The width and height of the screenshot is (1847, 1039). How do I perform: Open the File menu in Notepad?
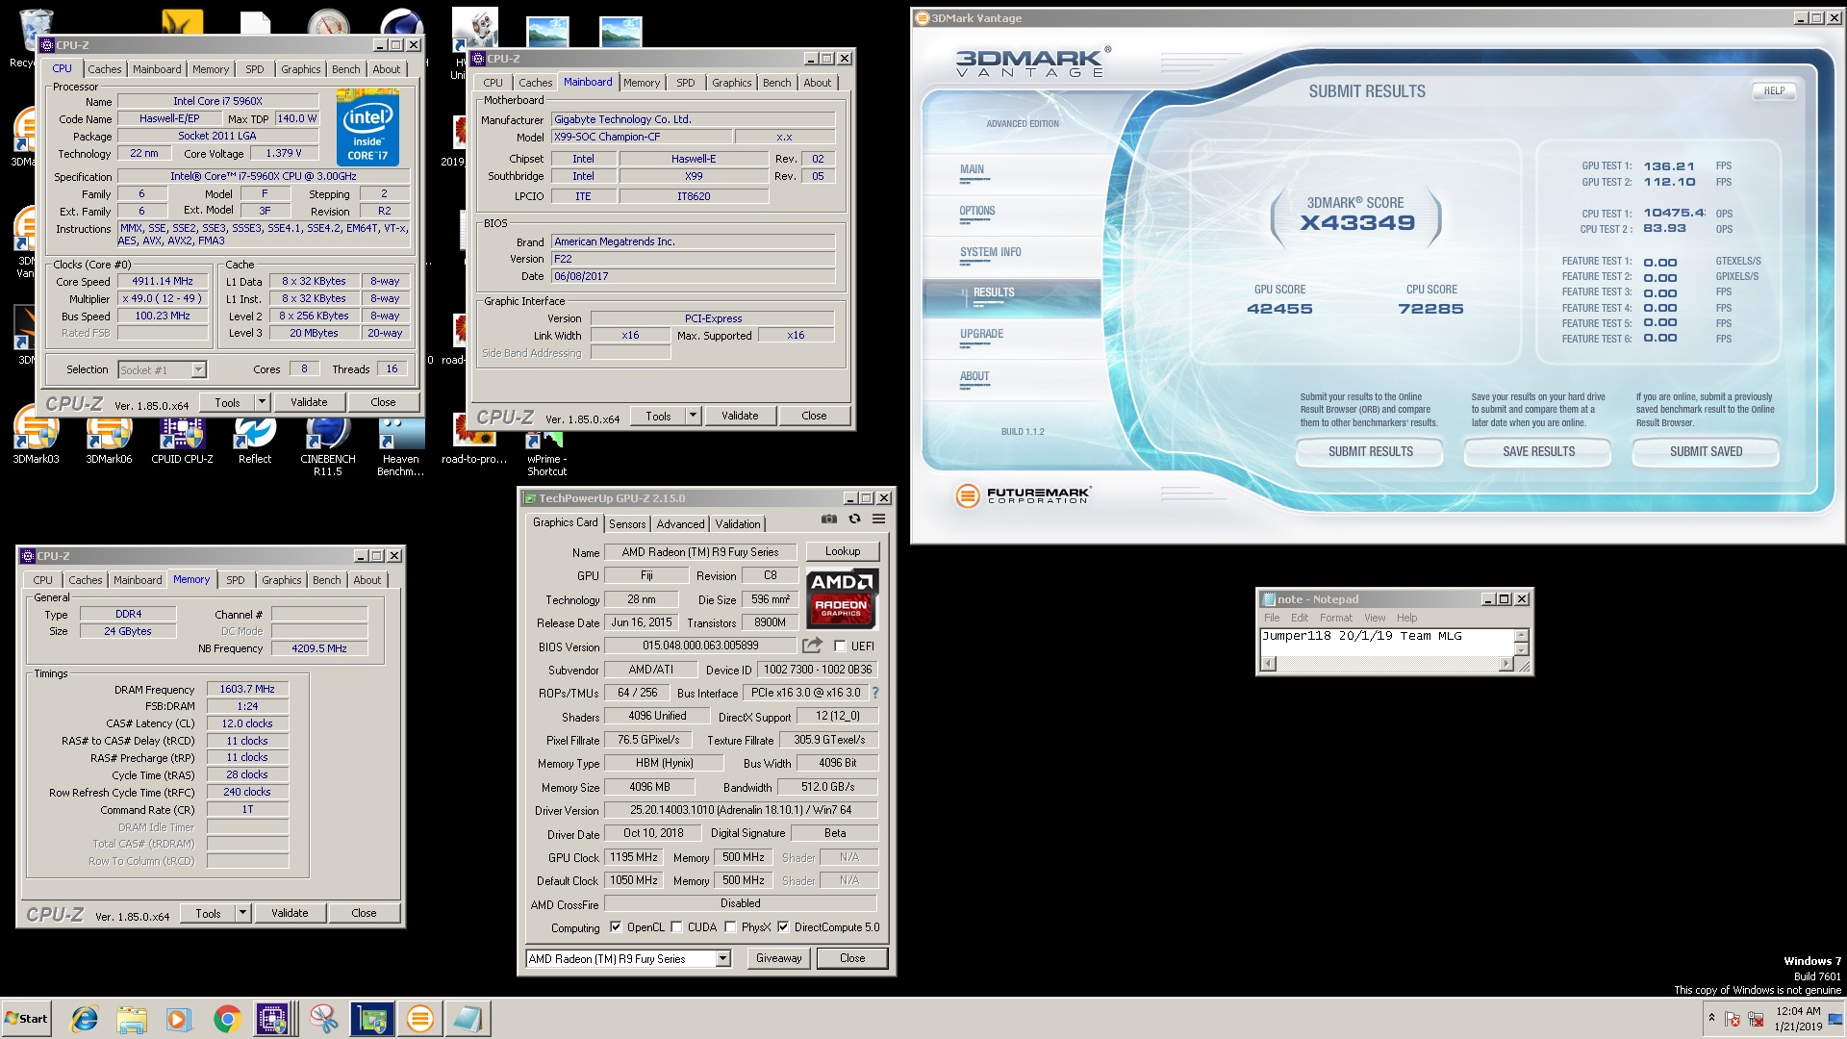1272,618
